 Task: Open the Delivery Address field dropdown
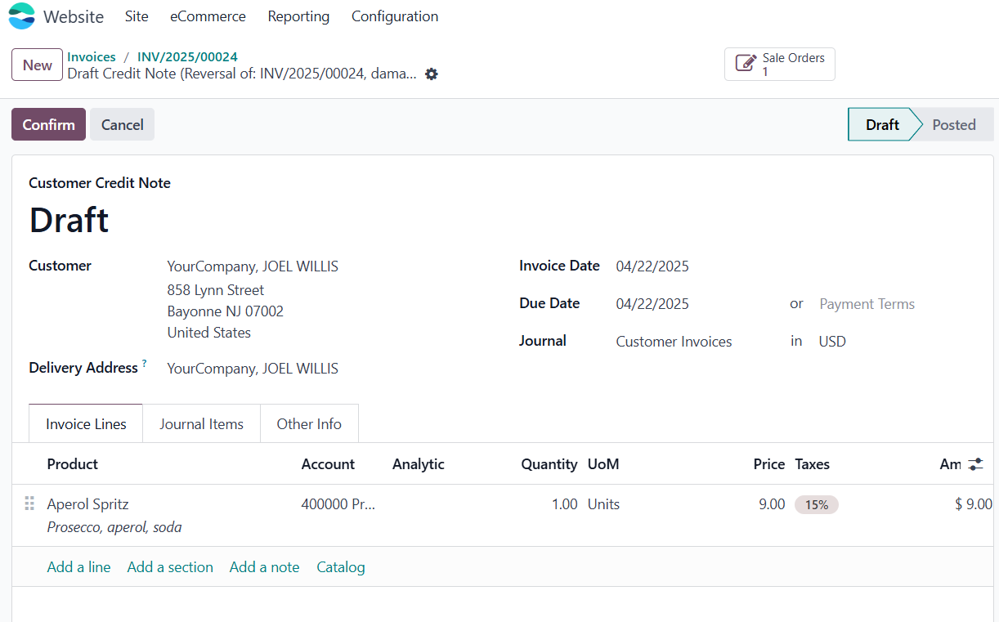coord(253,369)
